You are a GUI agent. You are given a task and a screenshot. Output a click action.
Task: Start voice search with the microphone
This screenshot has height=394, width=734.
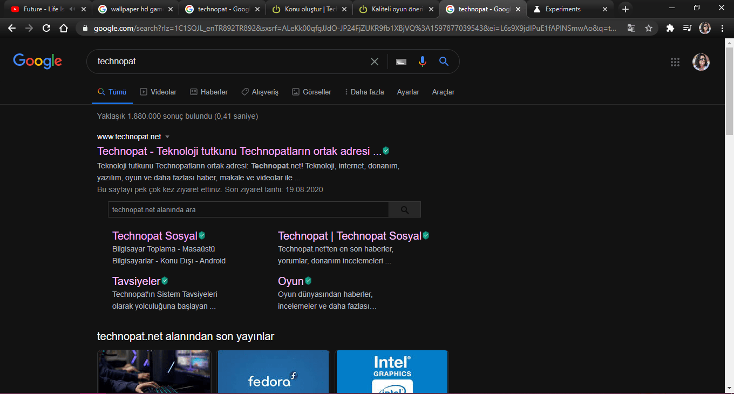tap(423, 62)
